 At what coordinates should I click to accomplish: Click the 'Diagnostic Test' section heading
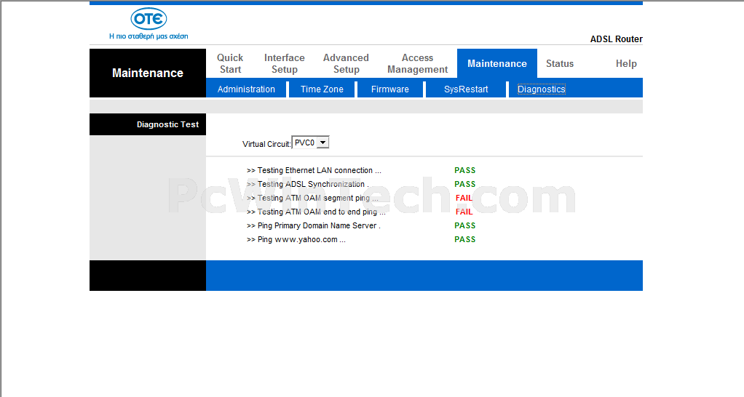[x=167, y=124]
